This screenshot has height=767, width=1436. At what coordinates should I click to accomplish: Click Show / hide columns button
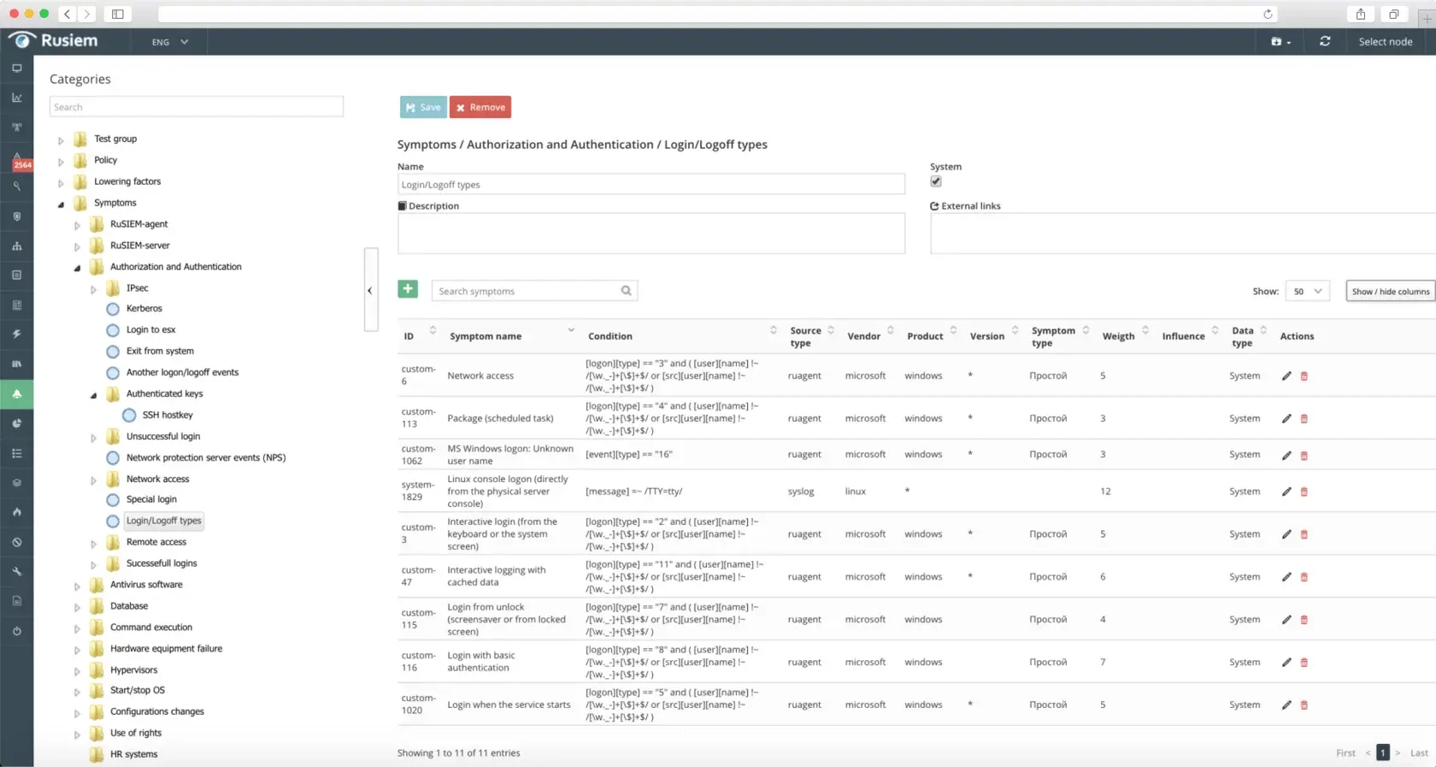1390,291
